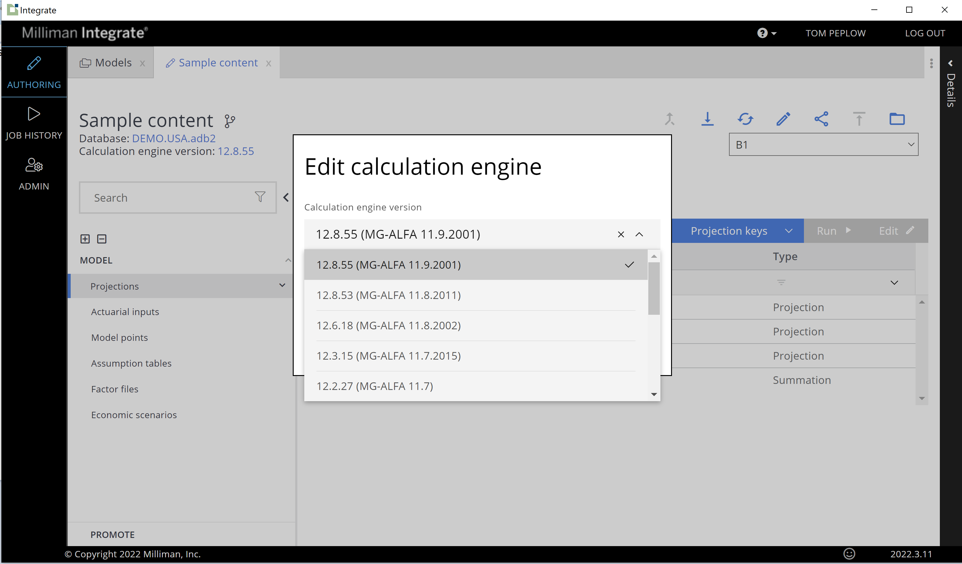Screen dimensions: 962x564
Task: Click checkmark confirming 12.8.55 selection
Action: (x=629, y=264)
